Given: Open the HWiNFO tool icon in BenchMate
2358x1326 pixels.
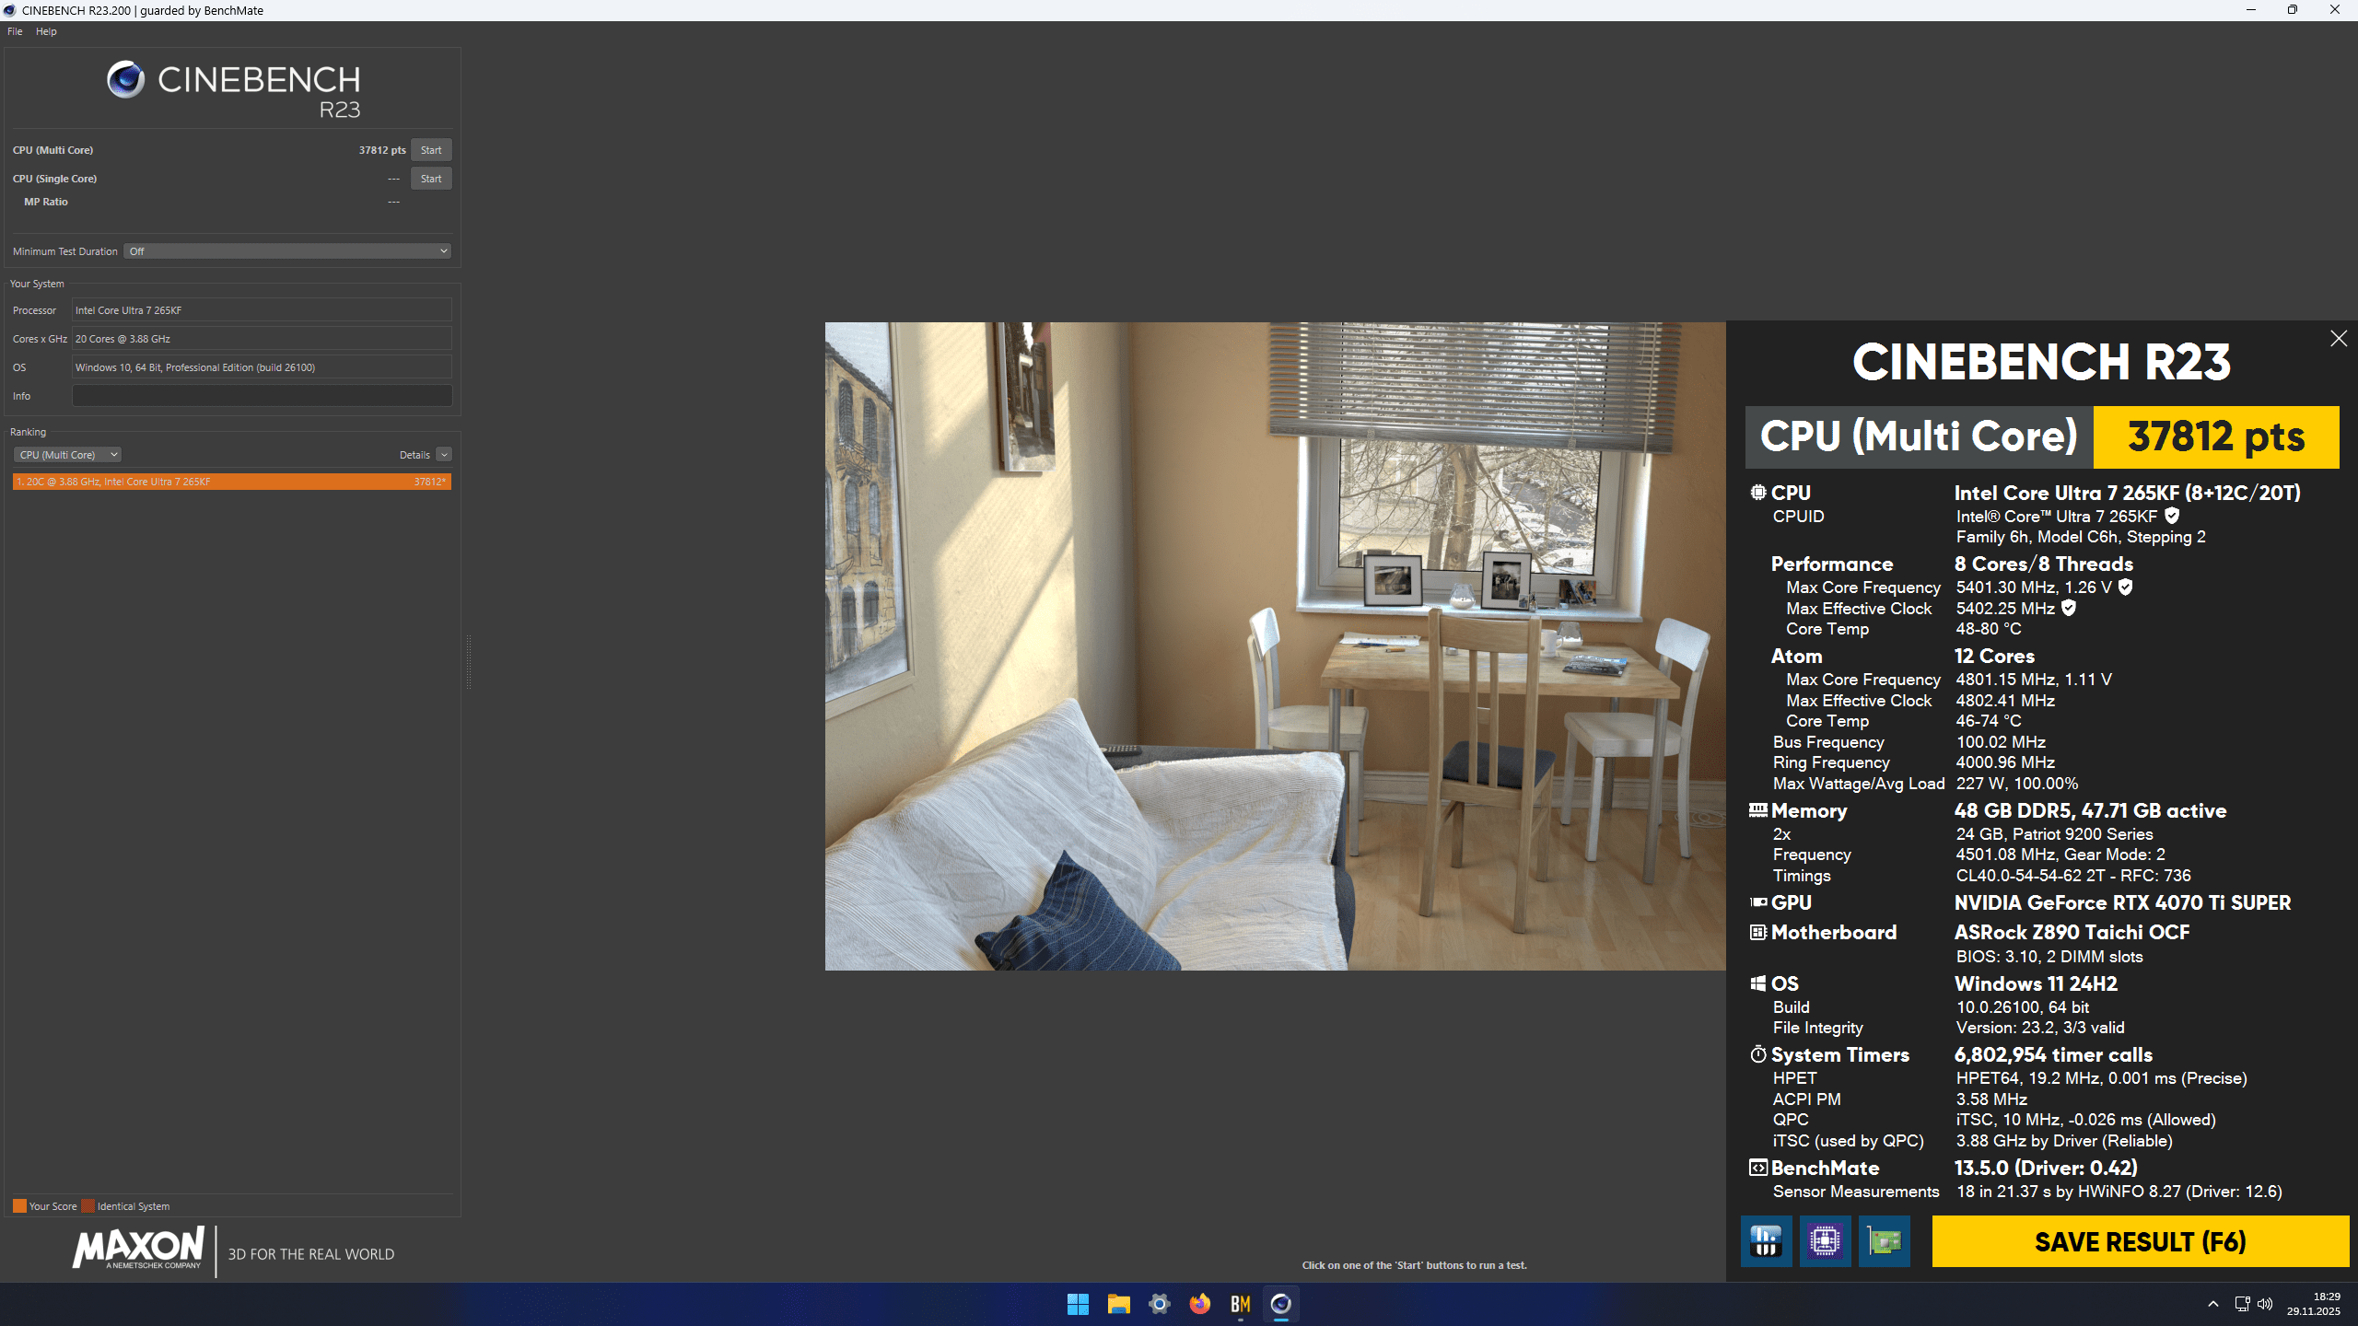Looking at the screenshot, I should tap(1766, 1241).
